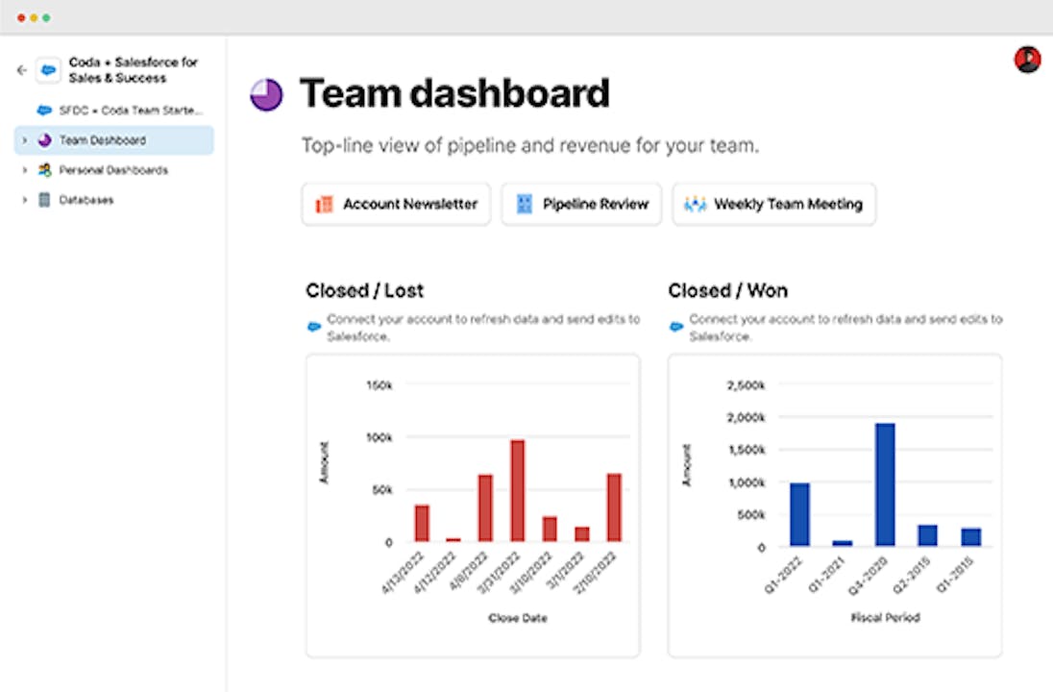The image size is (1053, 692).
Task: Click Salesforce icon under Closed / Lost
Action: [x=314, y=327]
